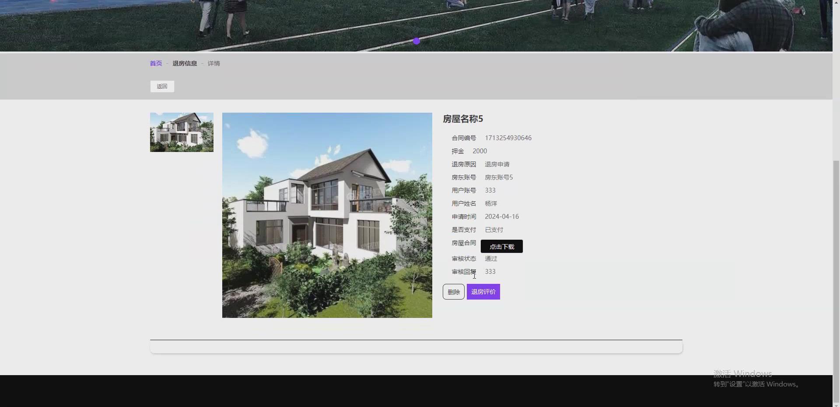Click the 房东账号5 value
This screenshot has width=840, height=407.
499,177
